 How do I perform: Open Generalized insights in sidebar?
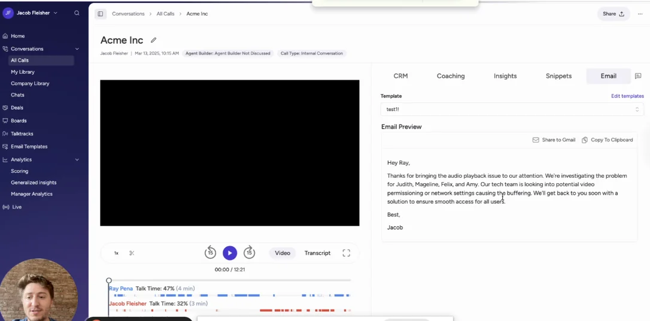tap(34, 183)
